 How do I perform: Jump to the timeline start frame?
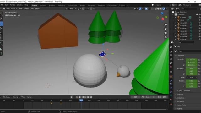(77, 97)
